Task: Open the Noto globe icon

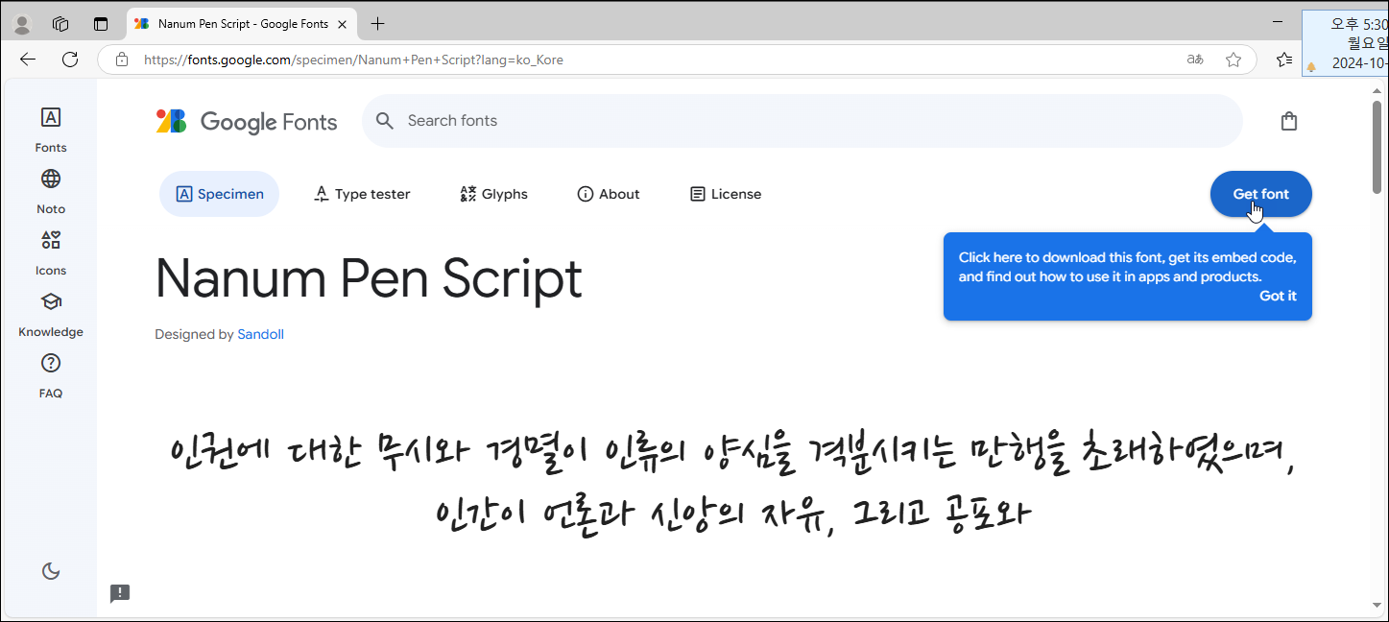Action: click(x=51, y=179)
